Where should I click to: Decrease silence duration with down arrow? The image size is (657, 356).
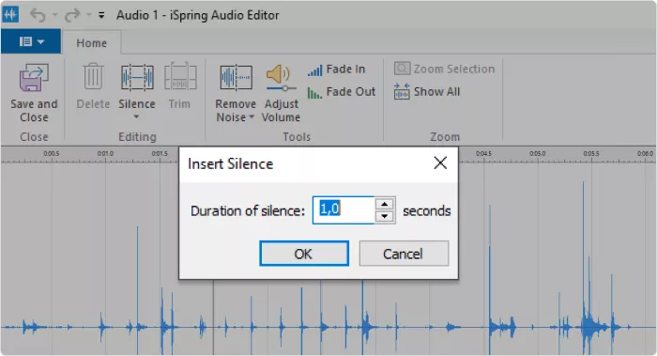(x=385, y=216)
